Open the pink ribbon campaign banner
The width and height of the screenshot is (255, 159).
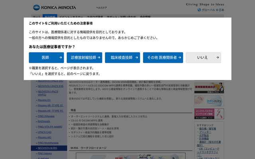coord(209,114)
